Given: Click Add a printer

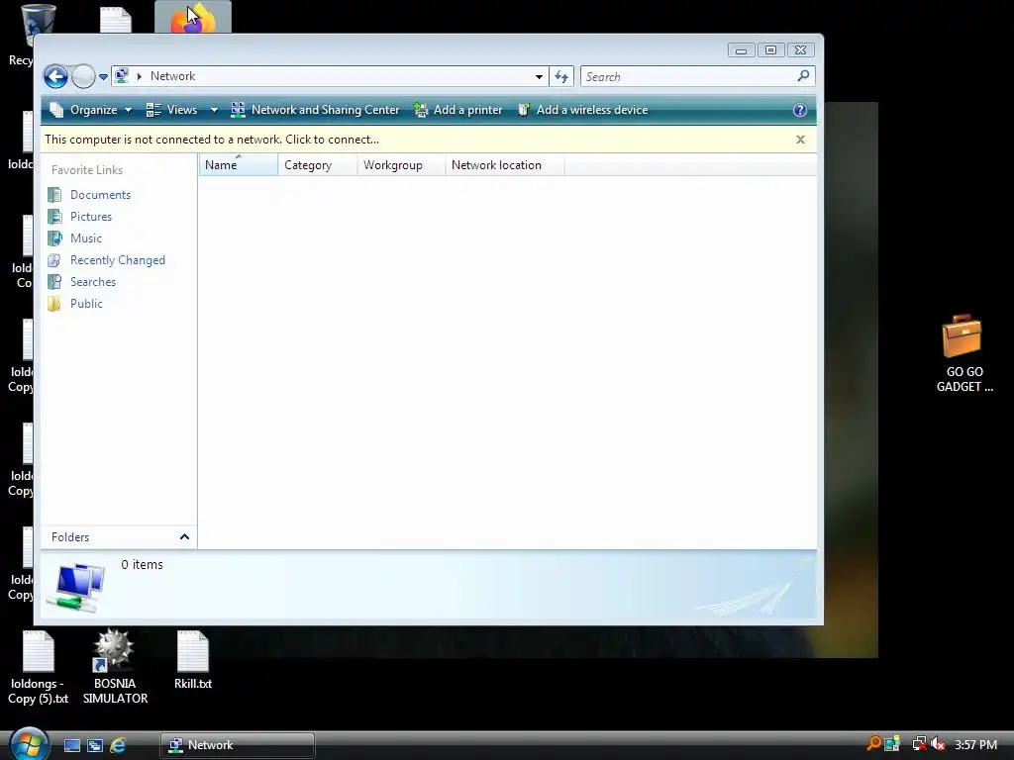Looking at the screenshot, I should pos(457,110).
